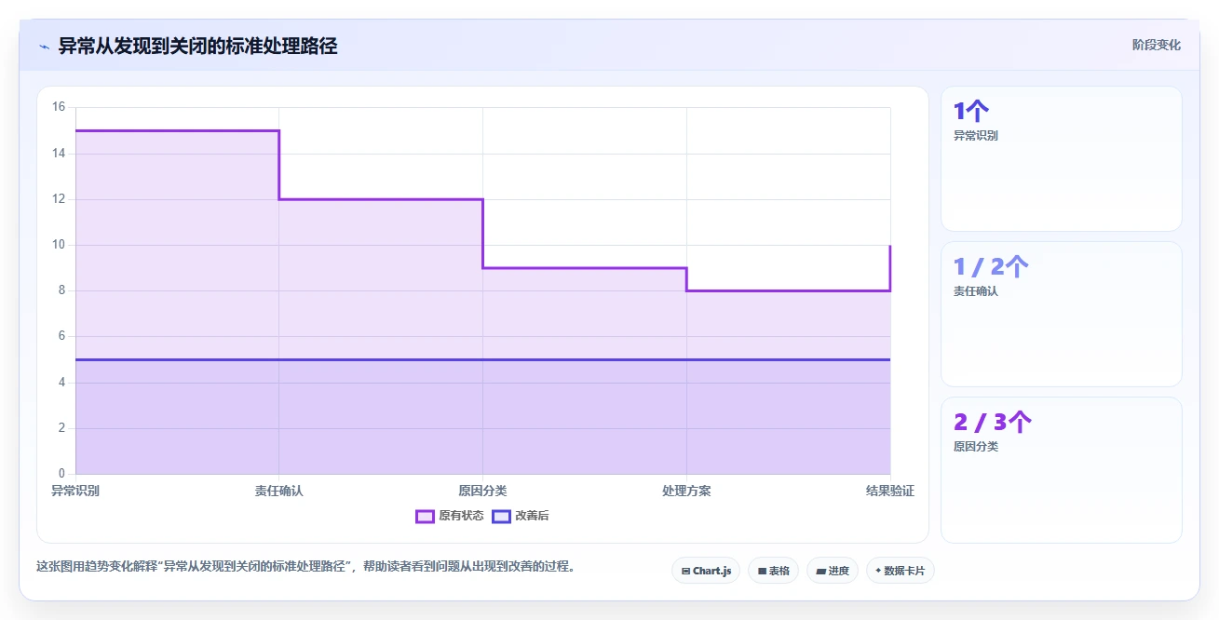
Task: Click the y-axis value 4
Action: coord(61,383)
